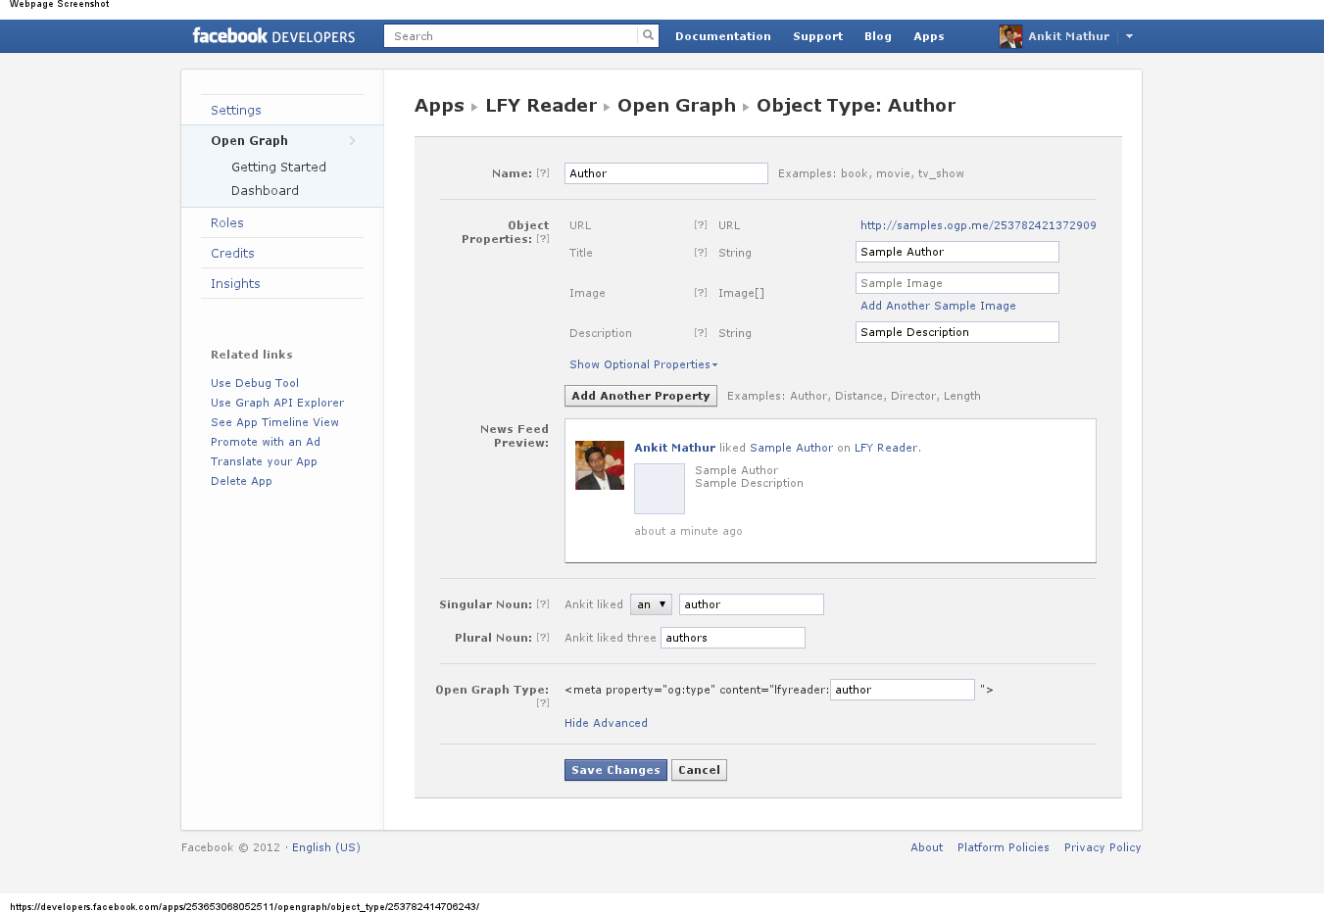Click the Facebook Developers logo

click(x=273, y=36)
